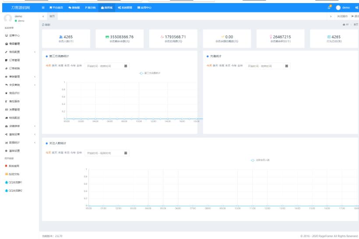Image resolution: width=359 pixels, height=239 pixels.
Task: Click the calendar icon in 充值统计 date field
Action: tap(287, 66)
